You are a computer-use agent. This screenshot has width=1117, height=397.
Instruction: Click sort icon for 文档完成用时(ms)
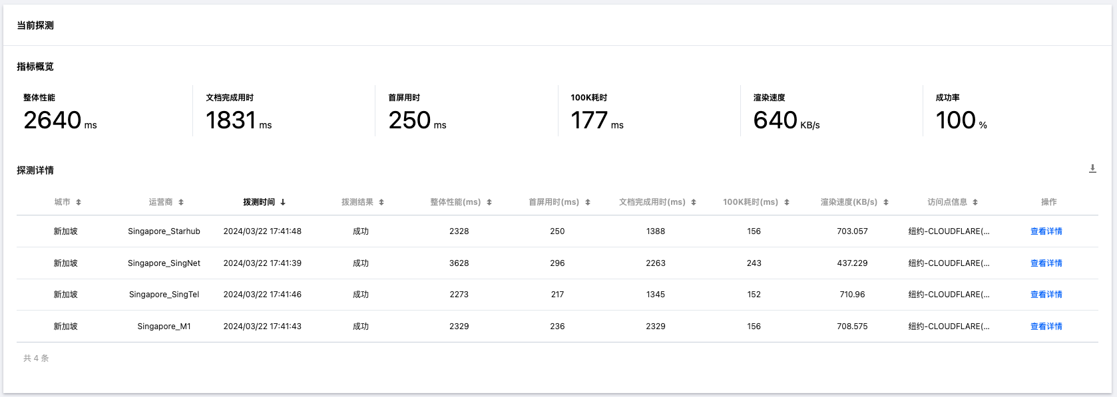[694, 202]
